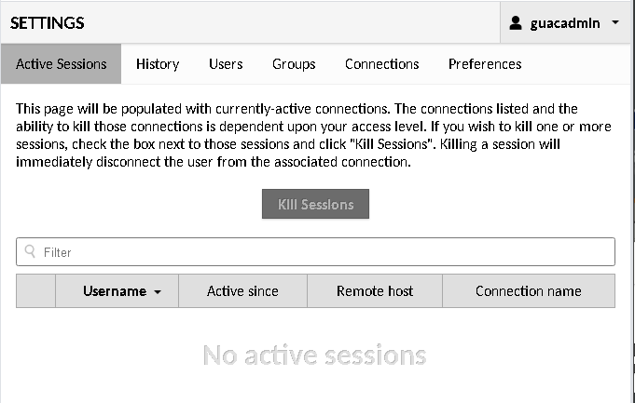
Task: Open the Users tab
Action: pos(226,64)
